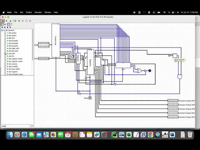Collapse the 8-Bit System project folder
This screenshot has width=200, height=150.
(x=2, y=30)
